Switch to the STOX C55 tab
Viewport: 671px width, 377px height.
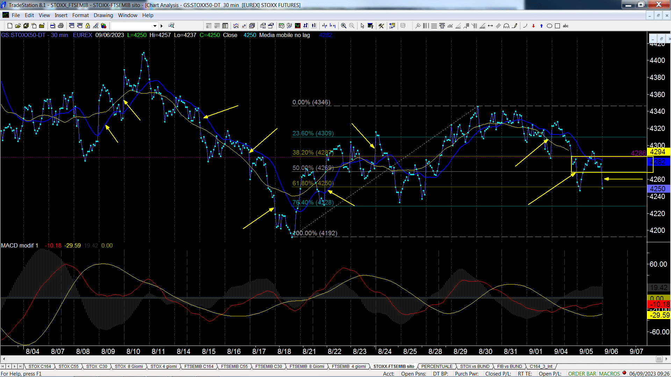pos(68,366)
